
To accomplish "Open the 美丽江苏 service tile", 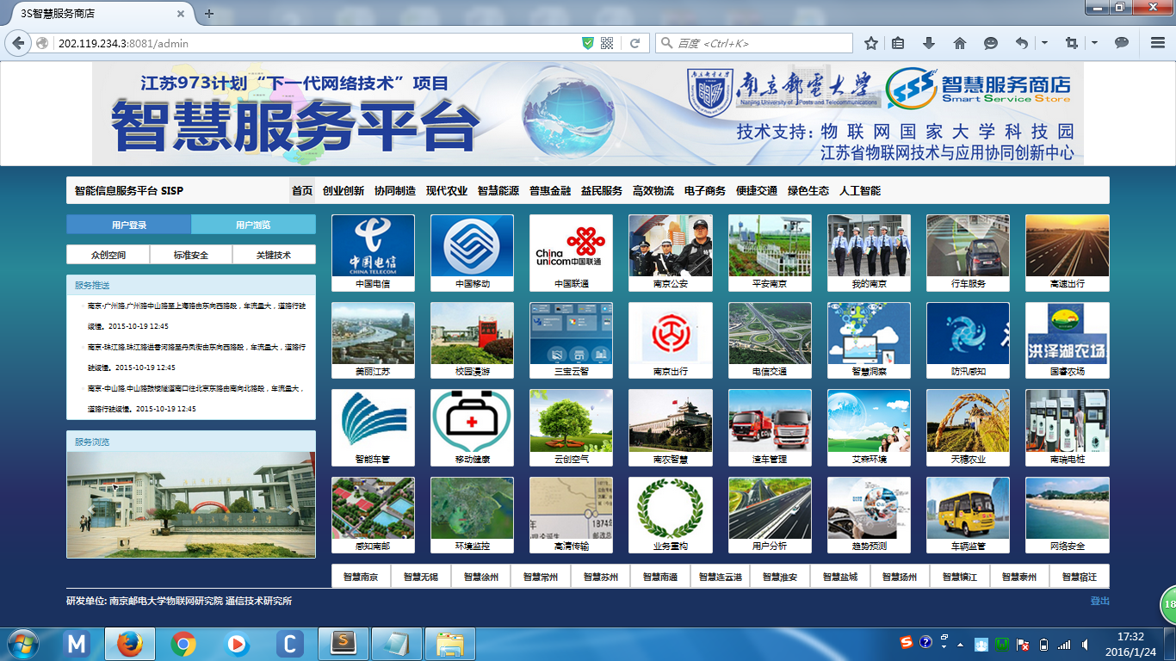I will tap(373, 341).
